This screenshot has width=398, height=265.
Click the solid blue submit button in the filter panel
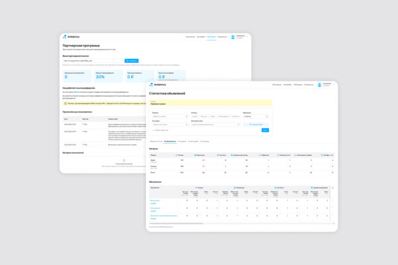coord(265,130)
